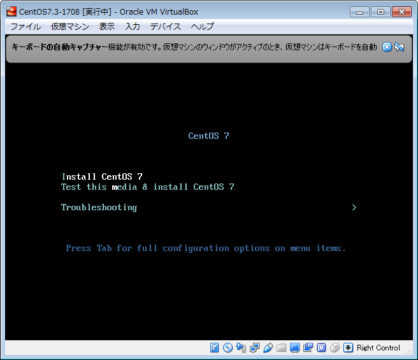Suppress future keyboard capture notifications
Viewport: 418px width, 360px height.
400,47
